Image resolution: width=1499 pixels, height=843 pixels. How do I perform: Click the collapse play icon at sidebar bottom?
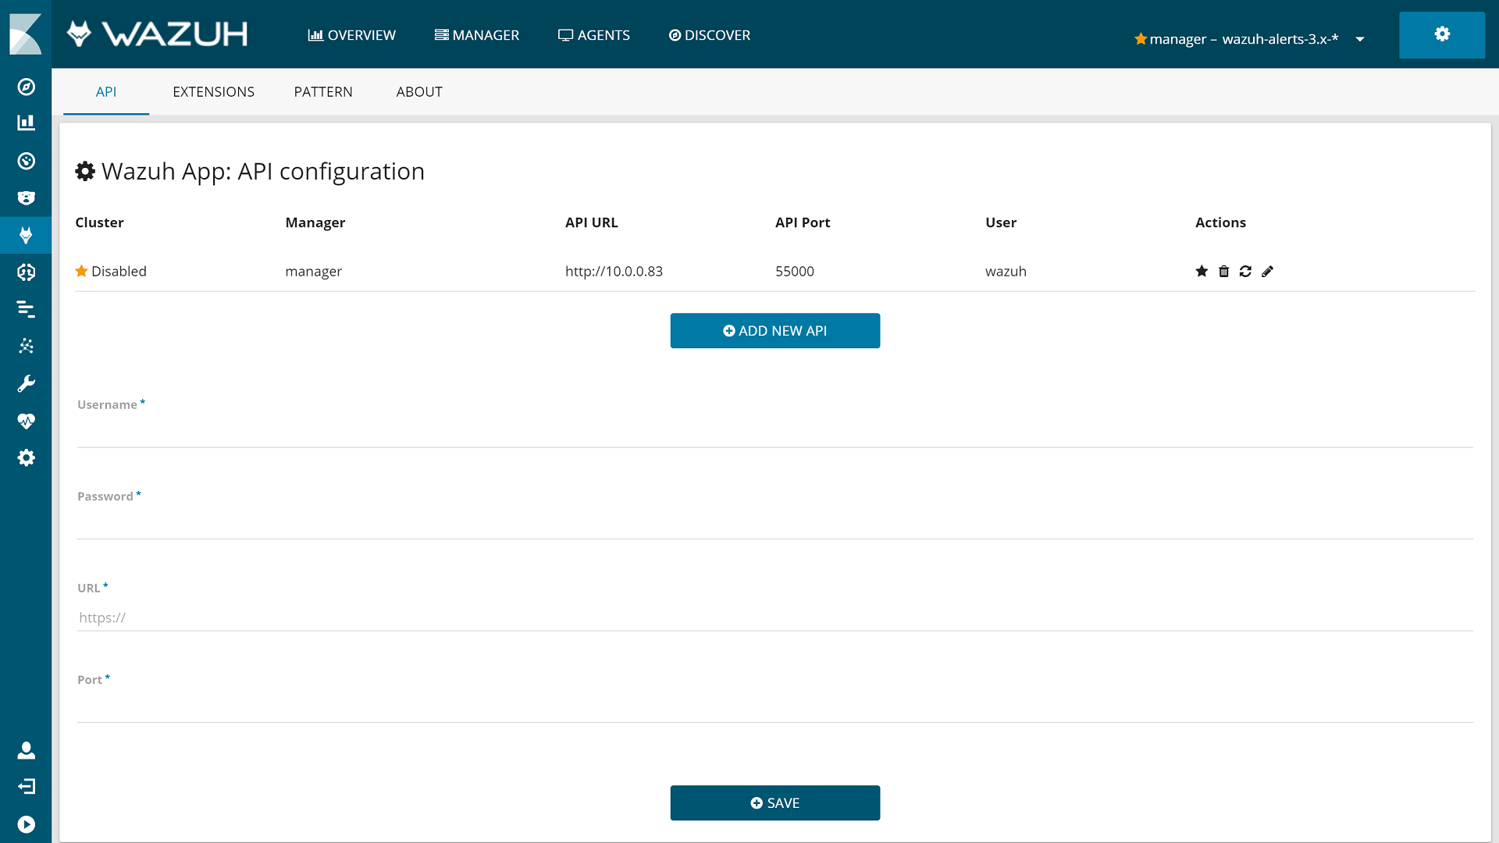pyautogui.click(x=26, y=824)
